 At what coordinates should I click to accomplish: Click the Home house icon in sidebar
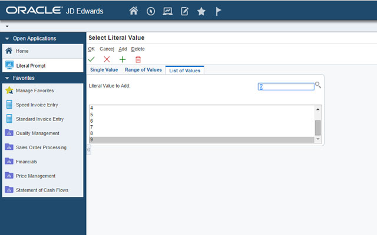click(9, 51)
